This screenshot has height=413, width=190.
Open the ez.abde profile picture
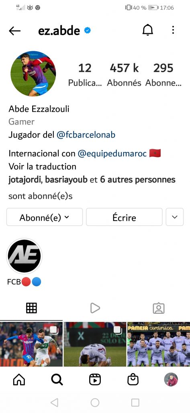pos(33,73)
